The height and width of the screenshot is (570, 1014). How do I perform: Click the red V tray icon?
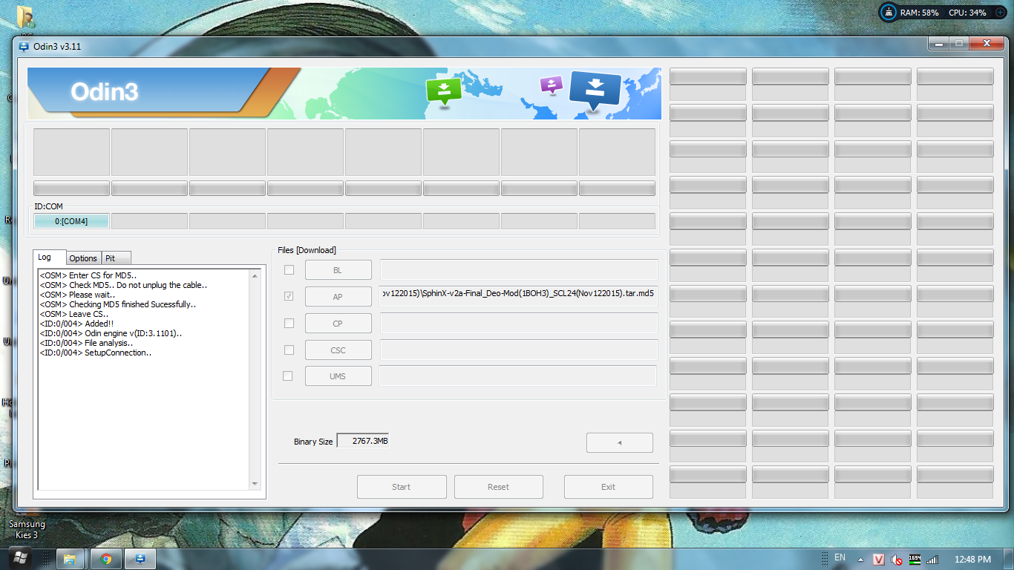coord(878,560)
